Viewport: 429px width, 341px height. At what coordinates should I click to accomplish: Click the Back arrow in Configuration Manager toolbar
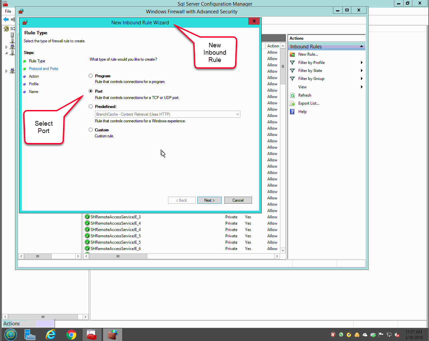tap(6, 19)
